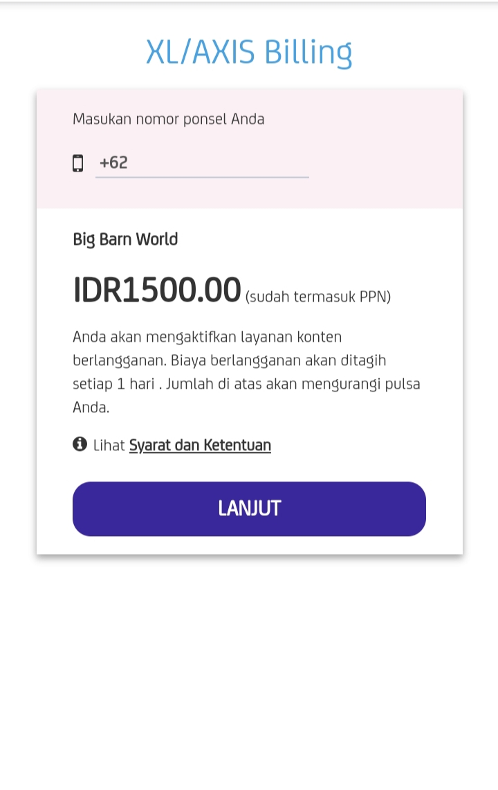The image size is (498, 790).
Task: Click the sentence starting Biaya berlangganan
Action: pos(278,360)
